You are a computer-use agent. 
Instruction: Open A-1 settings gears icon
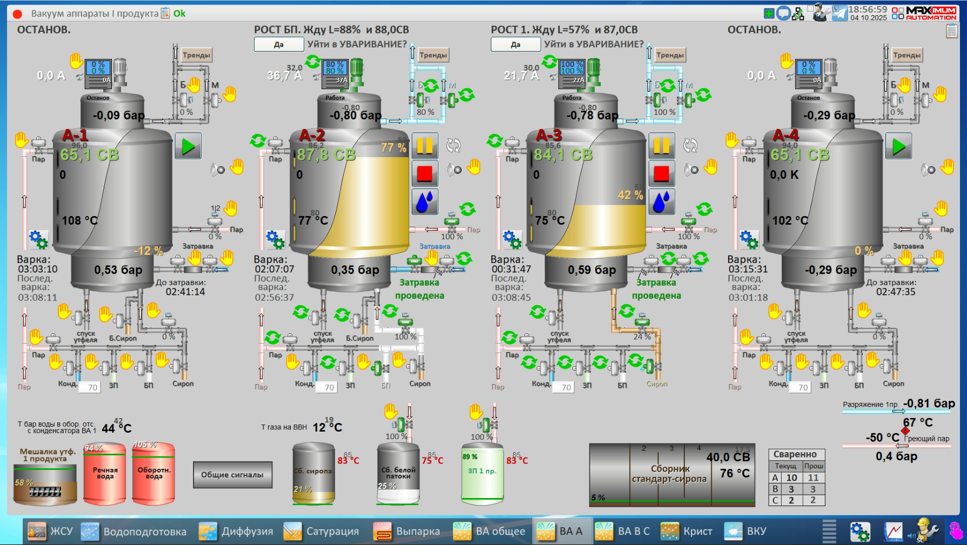click(x=38, y=239)
